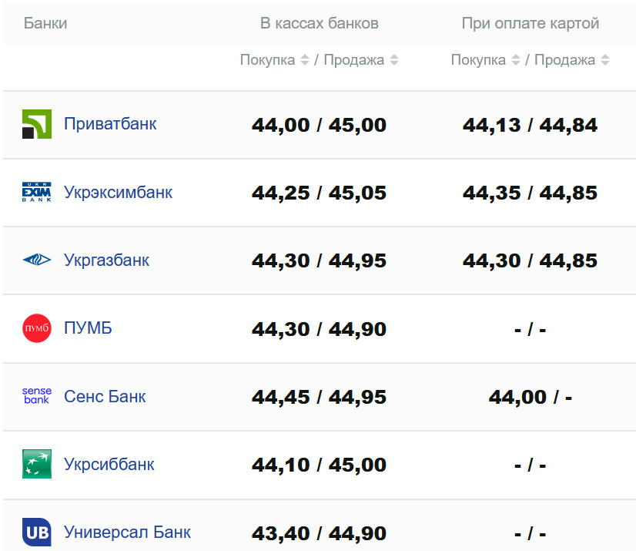The height and width of the screenshot is (551, 636).
Task: Open the Укрэксимбанк bank link
Action: pyautogui.click(x=118, y=192)
